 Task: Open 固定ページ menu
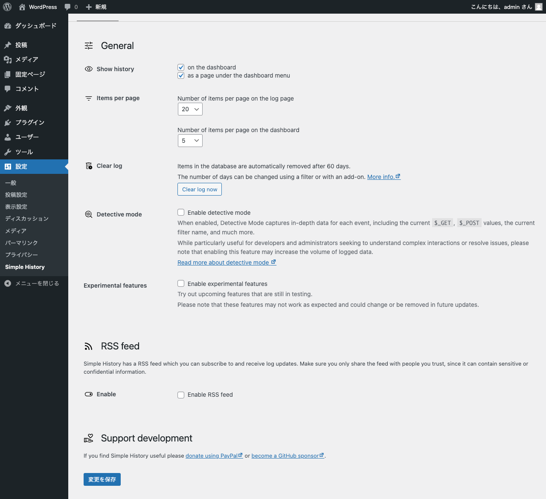click(34, 74)
